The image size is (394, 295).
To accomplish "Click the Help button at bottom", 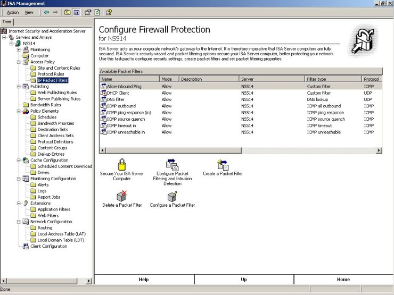I will click(144, 280).
